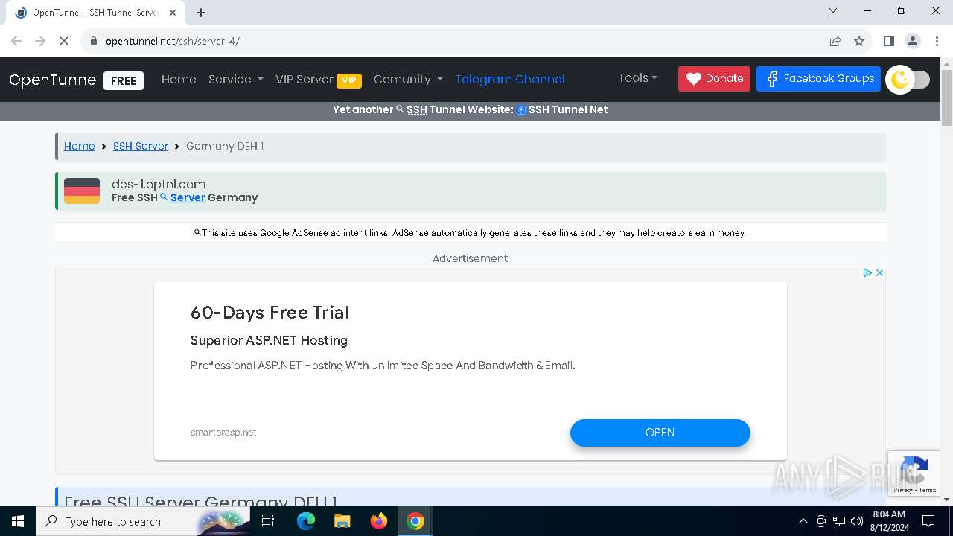
Task: Click the address bar URL
Action: 173,41
